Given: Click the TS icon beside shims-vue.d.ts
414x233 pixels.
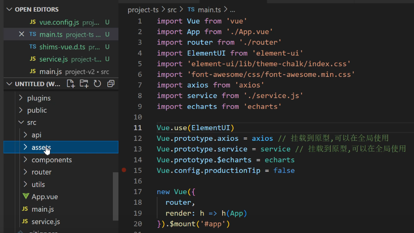Looking at the screenshot, I should point(33,47).
